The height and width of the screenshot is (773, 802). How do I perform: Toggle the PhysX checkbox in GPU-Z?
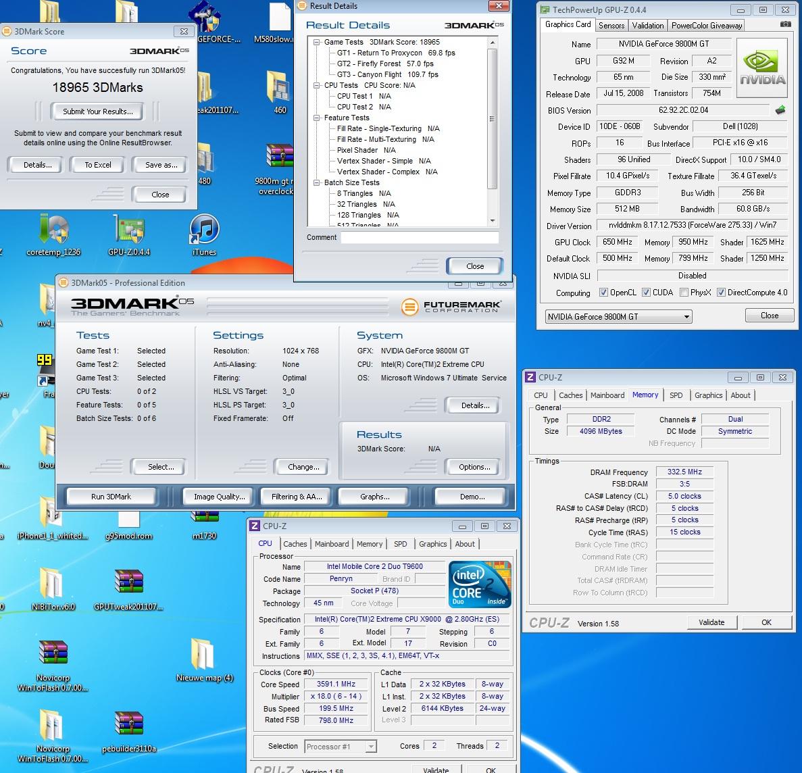click(684, 292)
